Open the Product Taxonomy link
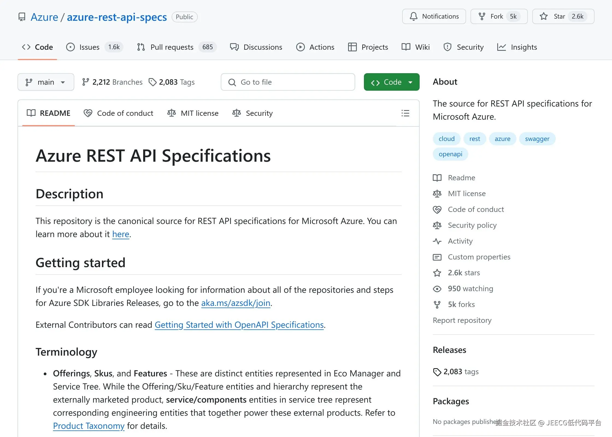This screenshot has height=437, width=612. click(x=89, y=426)
